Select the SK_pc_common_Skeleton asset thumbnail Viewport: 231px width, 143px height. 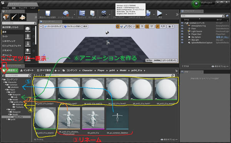(117, 118)
